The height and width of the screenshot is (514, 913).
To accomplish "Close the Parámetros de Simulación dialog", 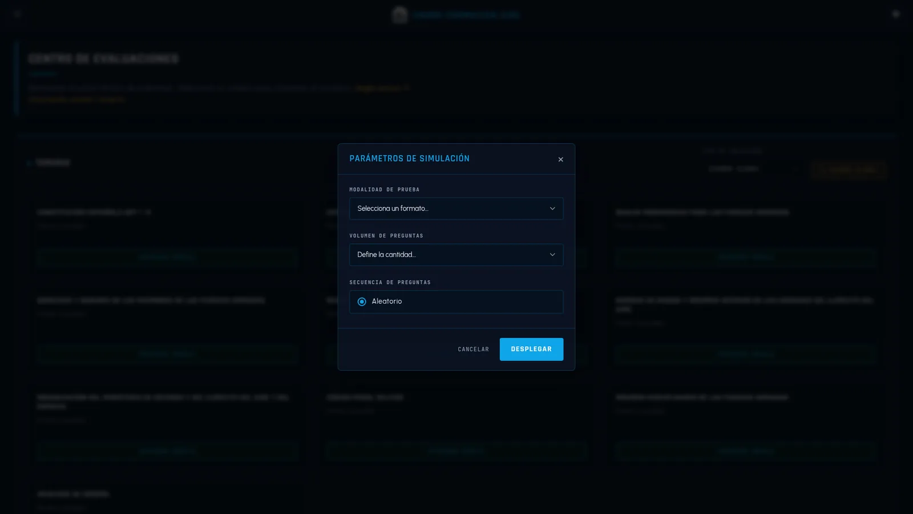I will point(560,159).
